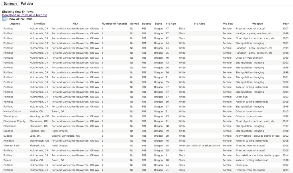Sort by the Vic Age header

tap(171, 24)
